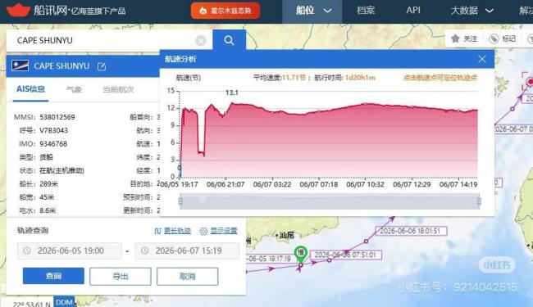
Task: Click the MMSI value 538012569
Action: 57,117
